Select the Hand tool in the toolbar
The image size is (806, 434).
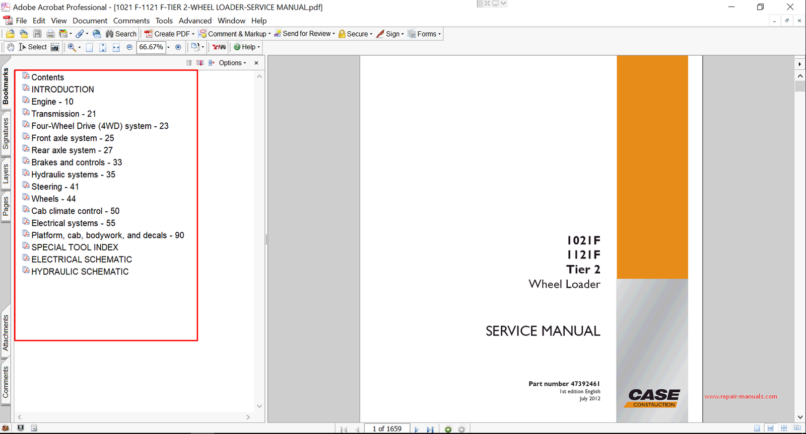10,47
